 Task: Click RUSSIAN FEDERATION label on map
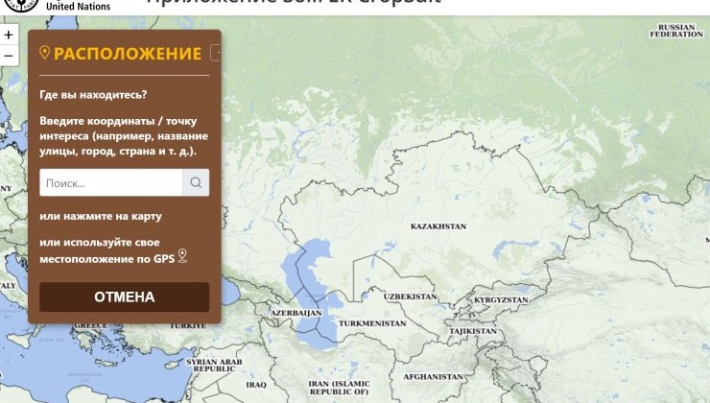[676, 31]
